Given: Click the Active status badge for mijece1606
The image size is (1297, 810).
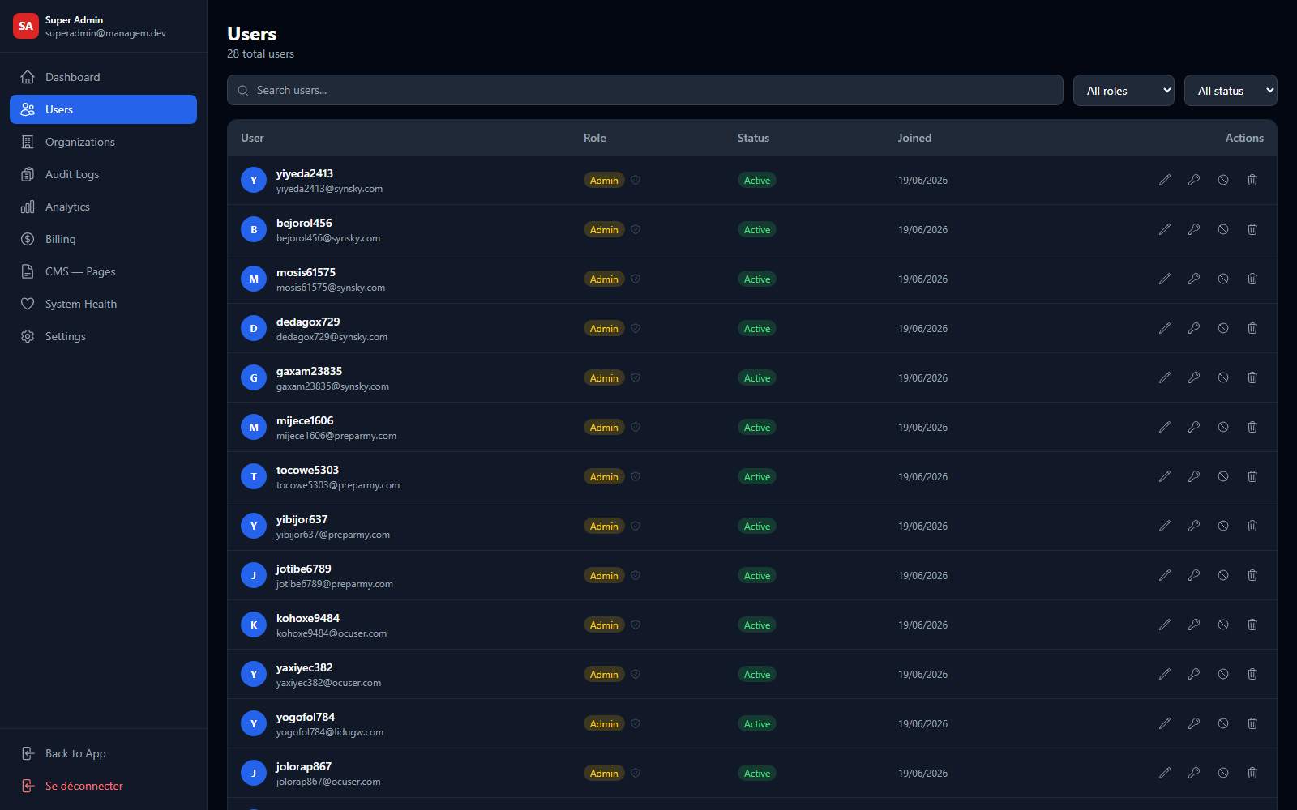Looking at the screenshot, I should [x=757, y=427].
